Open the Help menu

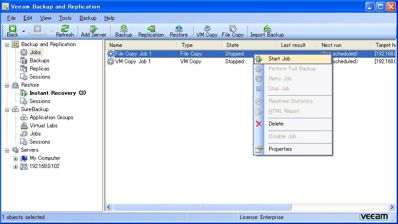click(x=109, y=18)
